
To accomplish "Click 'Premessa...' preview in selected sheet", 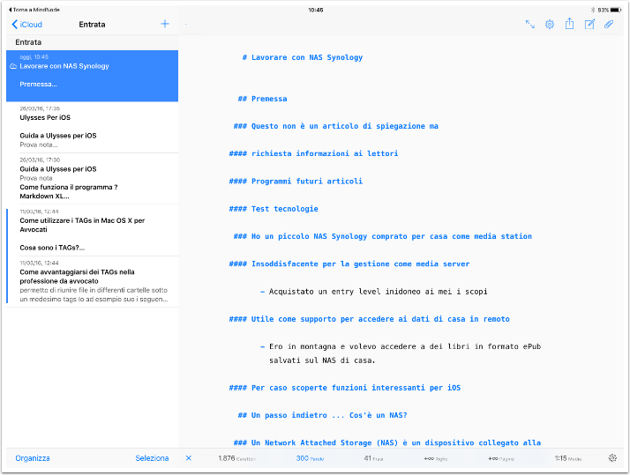I will tap(38, 85).
